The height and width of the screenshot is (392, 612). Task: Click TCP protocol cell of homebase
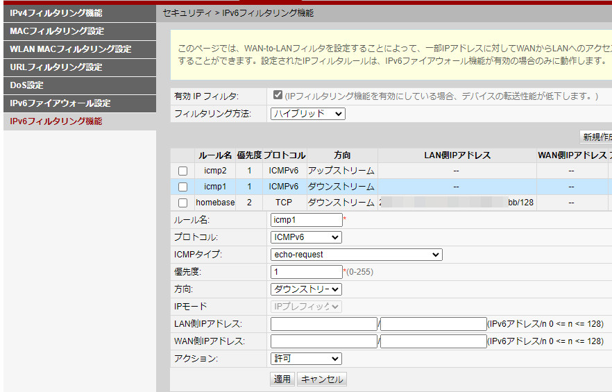(284, 203)
